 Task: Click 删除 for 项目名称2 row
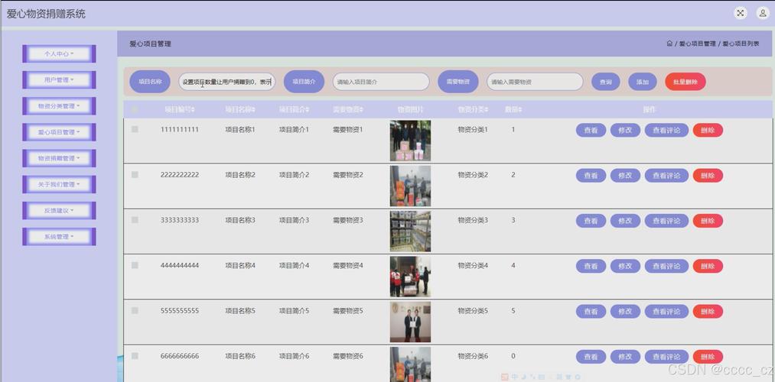click(708, 176)
